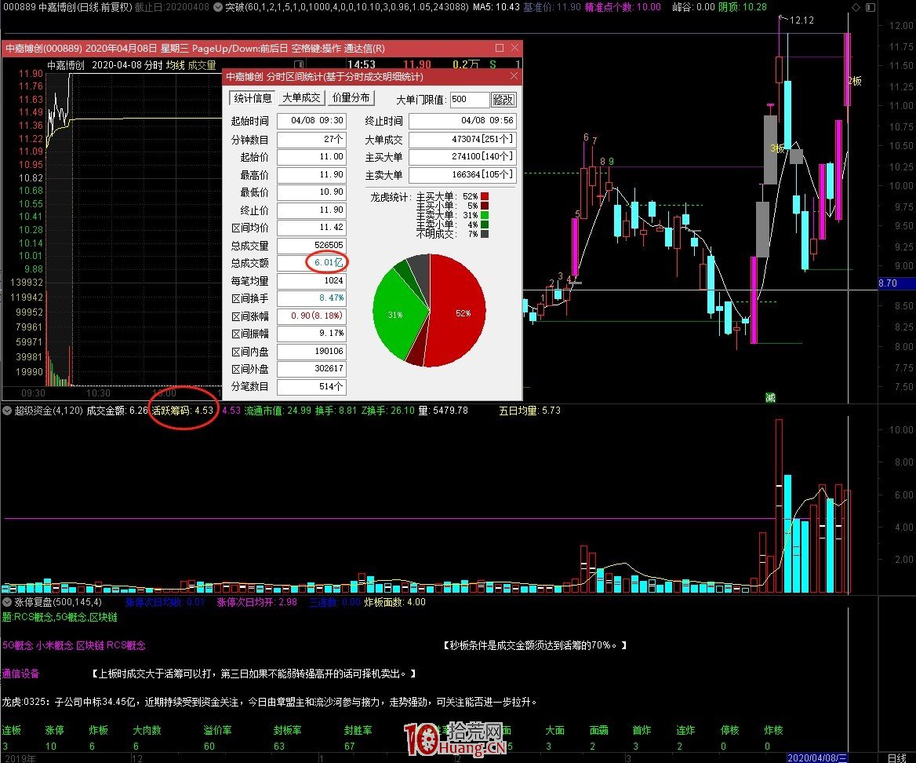Click the 突破 indicator settings circle icon
916x763 pixels.
point(218,7)
